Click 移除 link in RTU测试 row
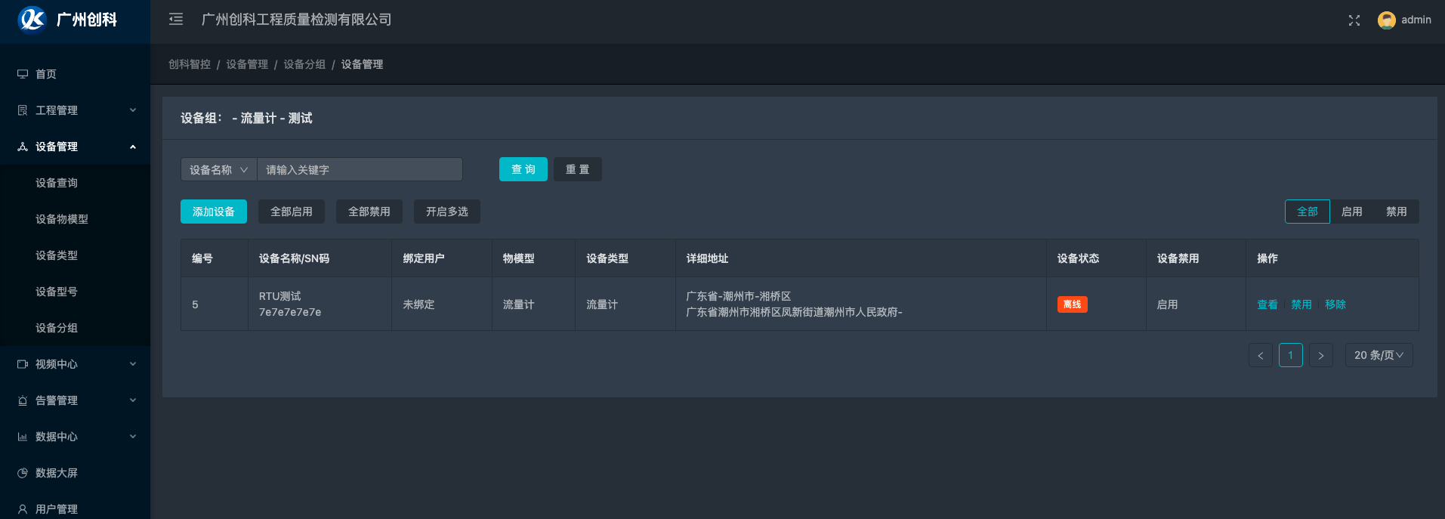The width and height of the screenshot is (1445, 519). 1335,304
